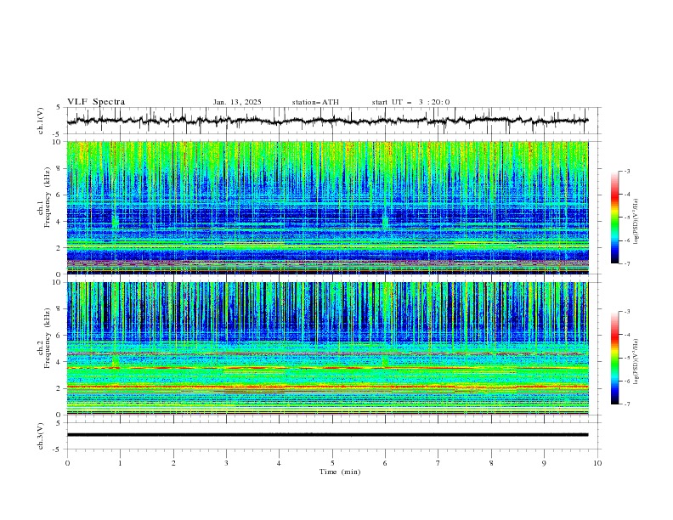The width and height of the screenshot is (673, 520).
Task: Click the ch.2 PSD color scale bar
Action: 615,358
